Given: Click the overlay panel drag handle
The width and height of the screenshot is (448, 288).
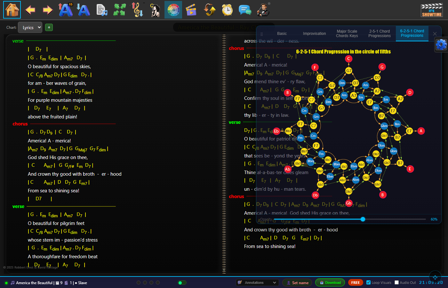Looking at the screenshot, I should pyautogui.click(x=261, y=34).
